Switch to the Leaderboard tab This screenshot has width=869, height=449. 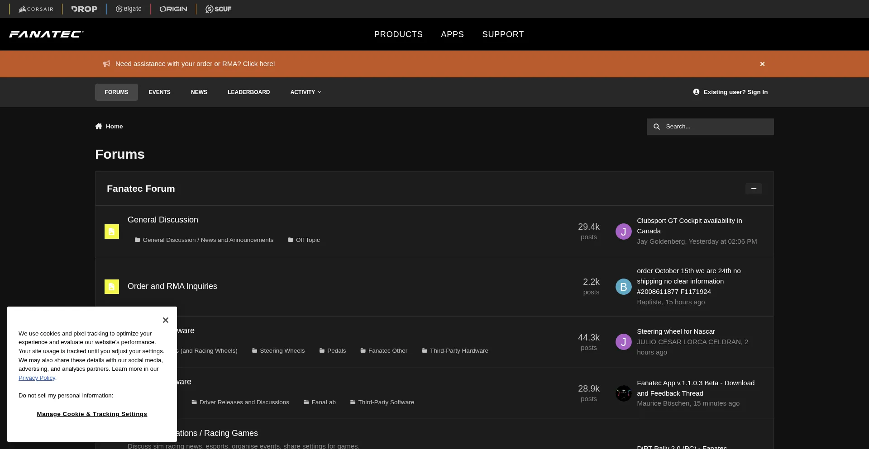(248, 92)
